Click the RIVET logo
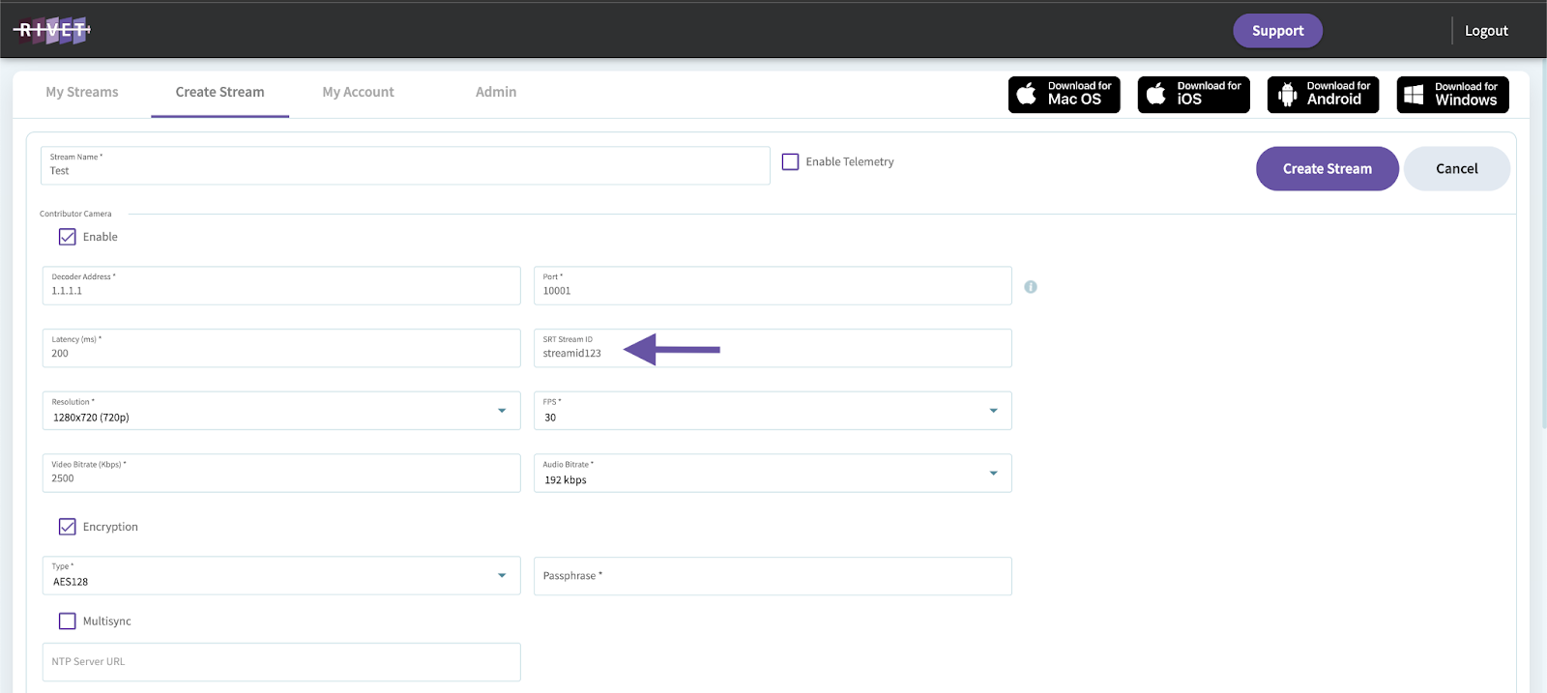 pos(53,30)
